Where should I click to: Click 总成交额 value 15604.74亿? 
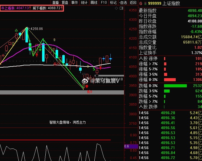coord(191,37)
